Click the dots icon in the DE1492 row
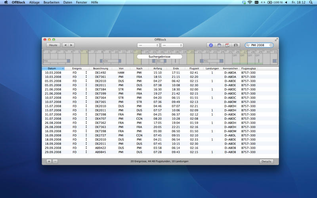 pyautogui.click(x=86, y=72)
